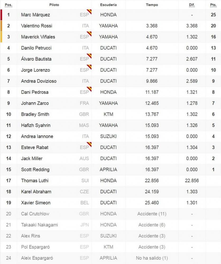Click the flag icon in Dani Pedrosa's row
This screenshot has width=221, height=264.
click(89, 89)
